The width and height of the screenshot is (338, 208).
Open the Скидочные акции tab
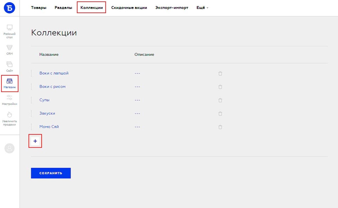(129, 8)
